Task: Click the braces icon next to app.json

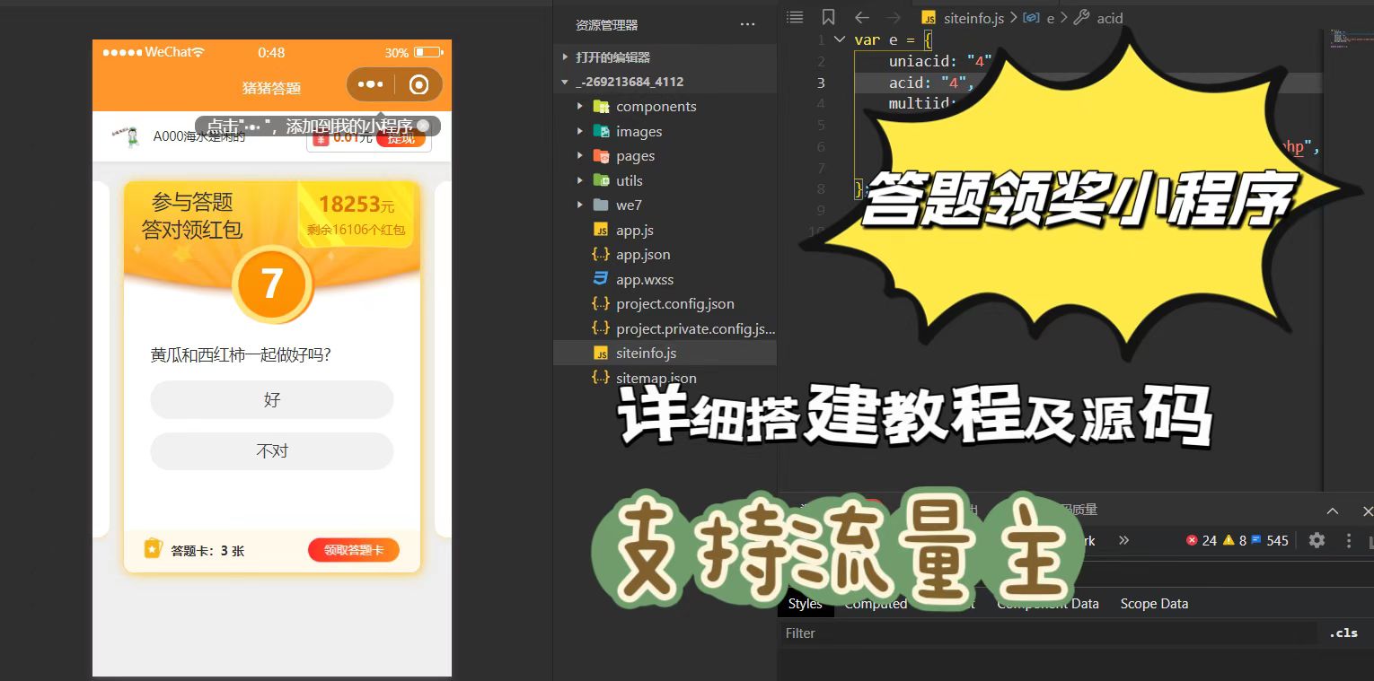Action: click(601, 255)
